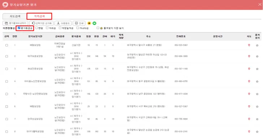This screenshot has width=263, height=139.
Task: Open the map pin for row 4
Action: pyautogui.click(x=249, y=81)
